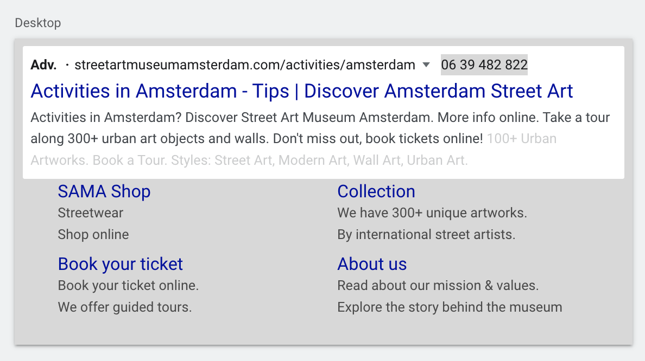This screenshot has width=645, height=361.
Task: Open the SAMA Shop sitelink
Action: pyautogui.click(x=104, y=191)
